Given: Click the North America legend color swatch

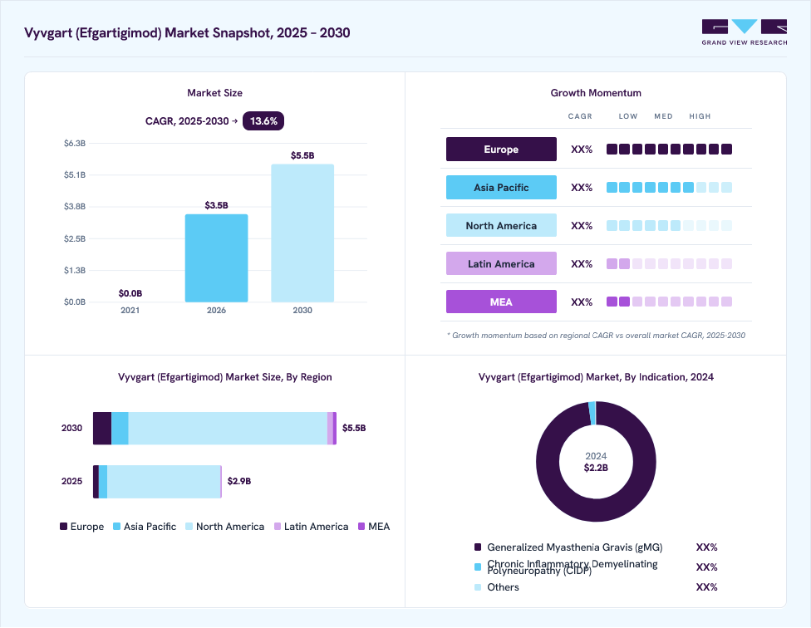Looking at the screenshot, I should tap(189, 526).
